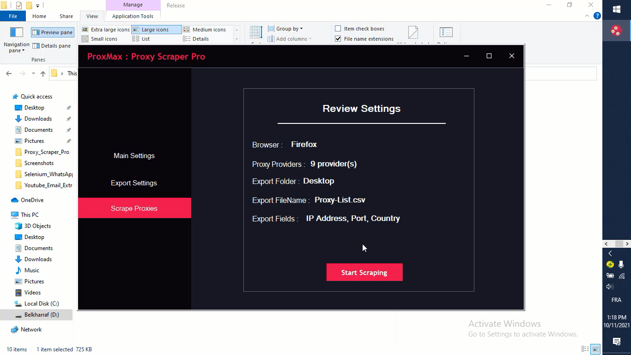This screenshot has height=355, width=631.
Task: Open recent locations dropdown arrow
Action: (x=33, y=73)
